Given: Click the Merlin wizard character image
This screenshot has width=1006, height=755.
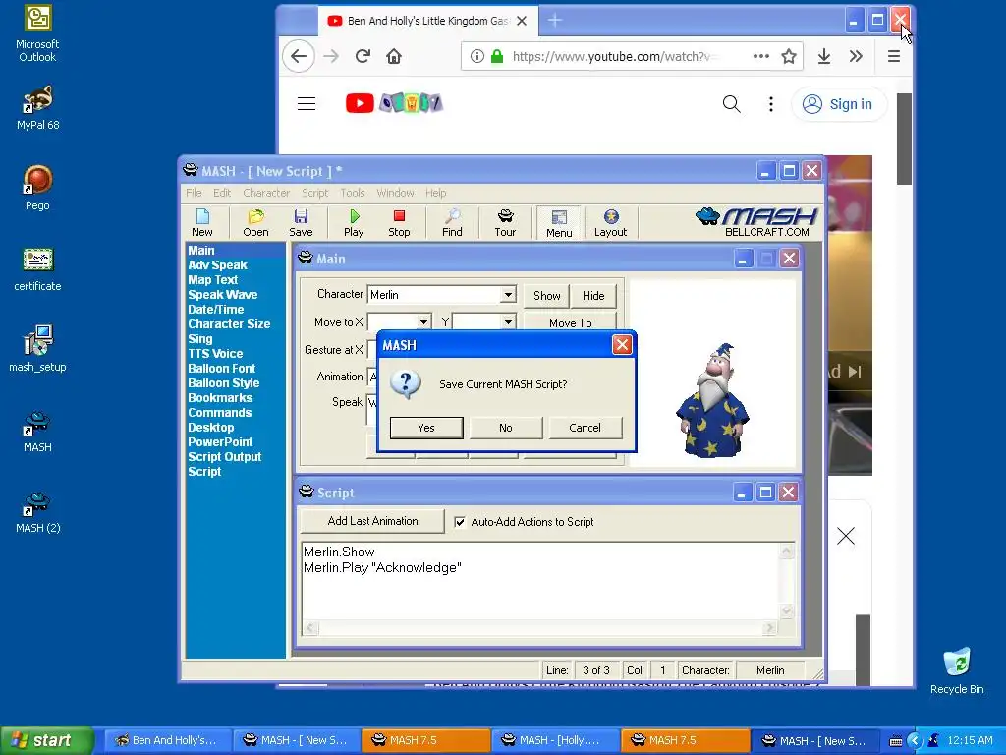Looking at the screenshot, I should 713,401.
